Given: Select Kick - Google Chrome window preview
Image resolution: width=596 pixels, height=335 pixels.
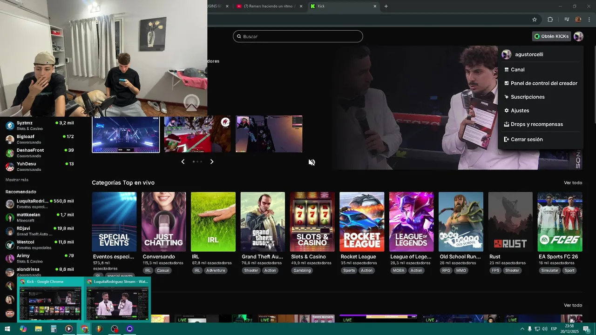Looking at the screenshot, I should tap(50, 300).
